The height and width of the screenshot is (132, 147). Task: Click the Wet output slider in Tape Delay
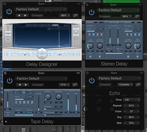(x=76, y=103)
